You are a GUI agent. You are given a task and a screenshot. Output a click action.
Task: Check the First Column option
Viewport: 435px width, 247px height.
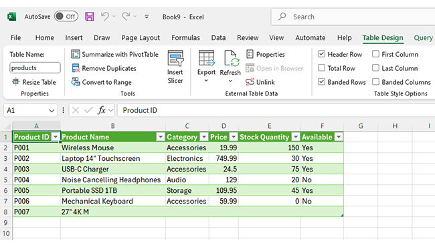[375, 54]
